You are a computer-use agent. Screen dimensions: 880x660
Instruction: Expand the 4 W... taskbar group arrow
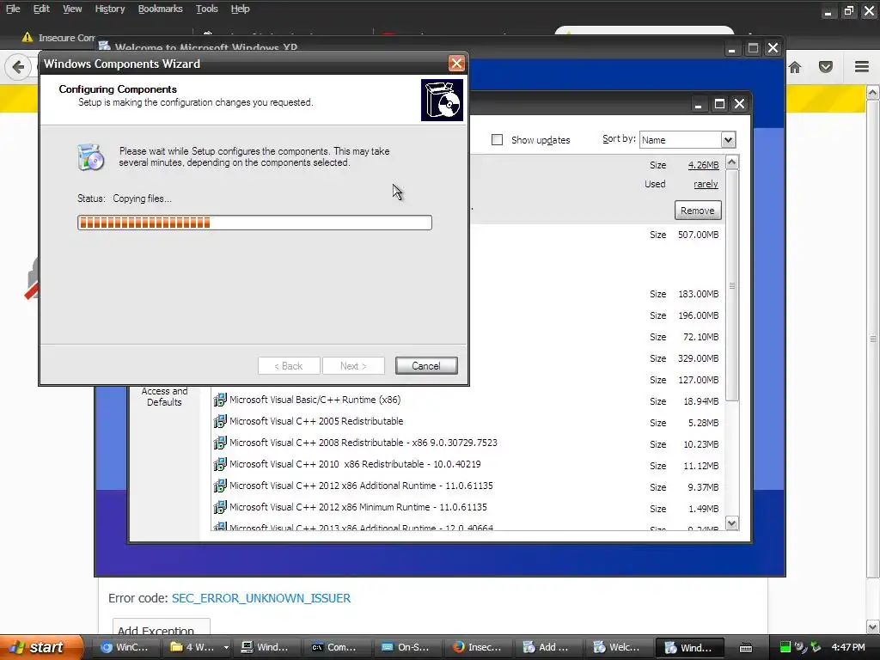226,647
